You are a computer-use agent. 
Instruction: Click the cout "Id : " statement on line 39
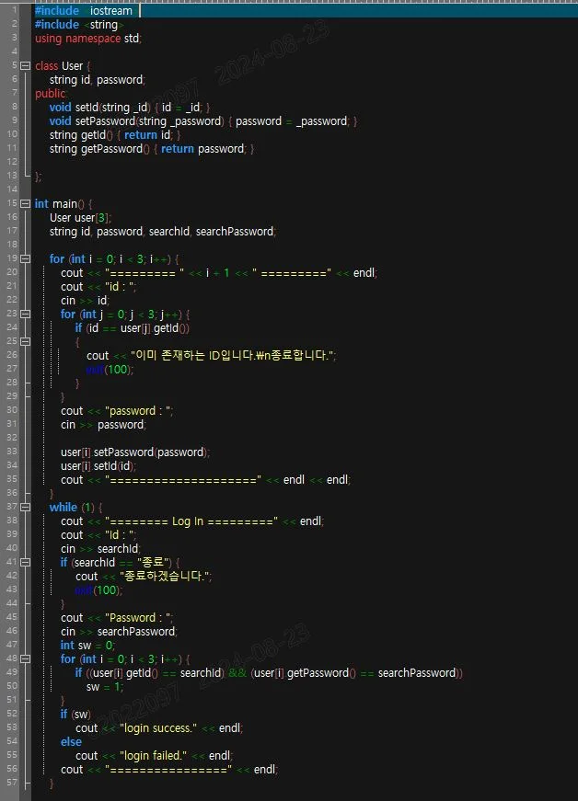point(98,535)
